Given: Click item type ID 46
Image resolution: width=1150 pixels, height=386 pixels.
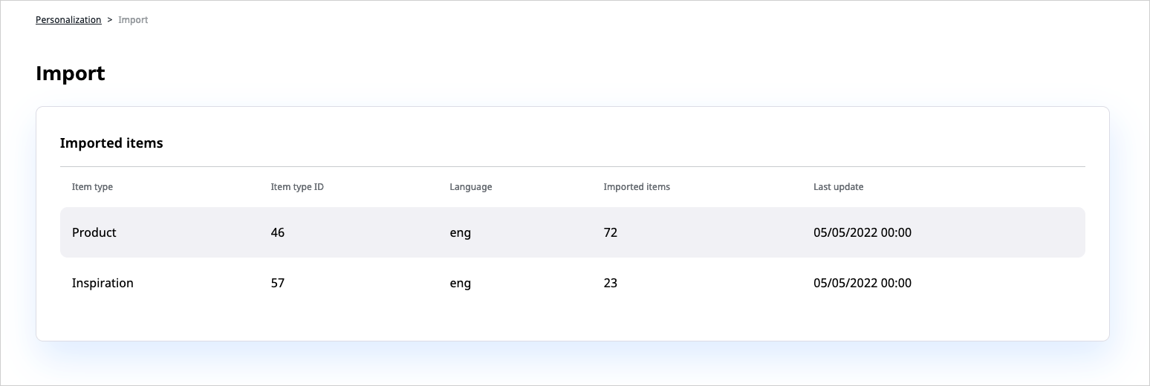Looking at the screenshot, I should click(278, 232).
